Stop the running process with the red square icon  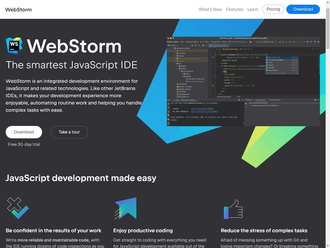pos(290,42)
